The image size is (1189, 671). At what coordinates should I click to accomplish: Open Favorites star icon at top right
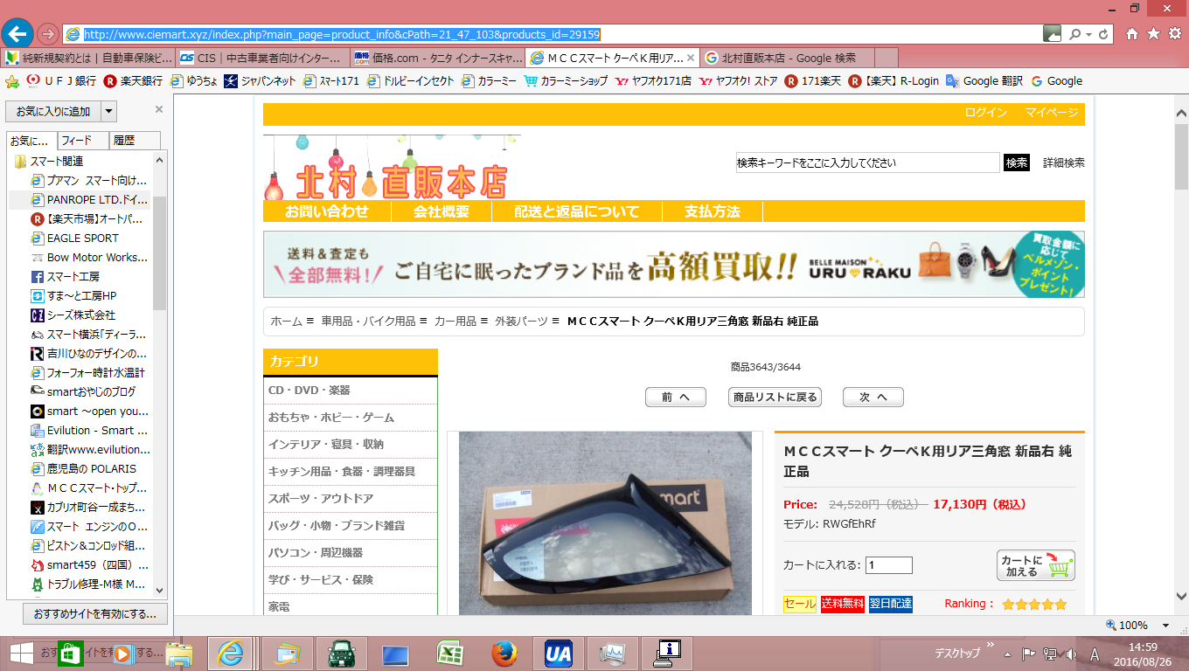pyautogui.click(x=1153, y=34)
